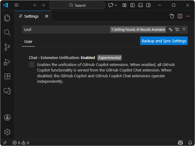Click the Open Settings (JSON) icon

pos(172,16)
